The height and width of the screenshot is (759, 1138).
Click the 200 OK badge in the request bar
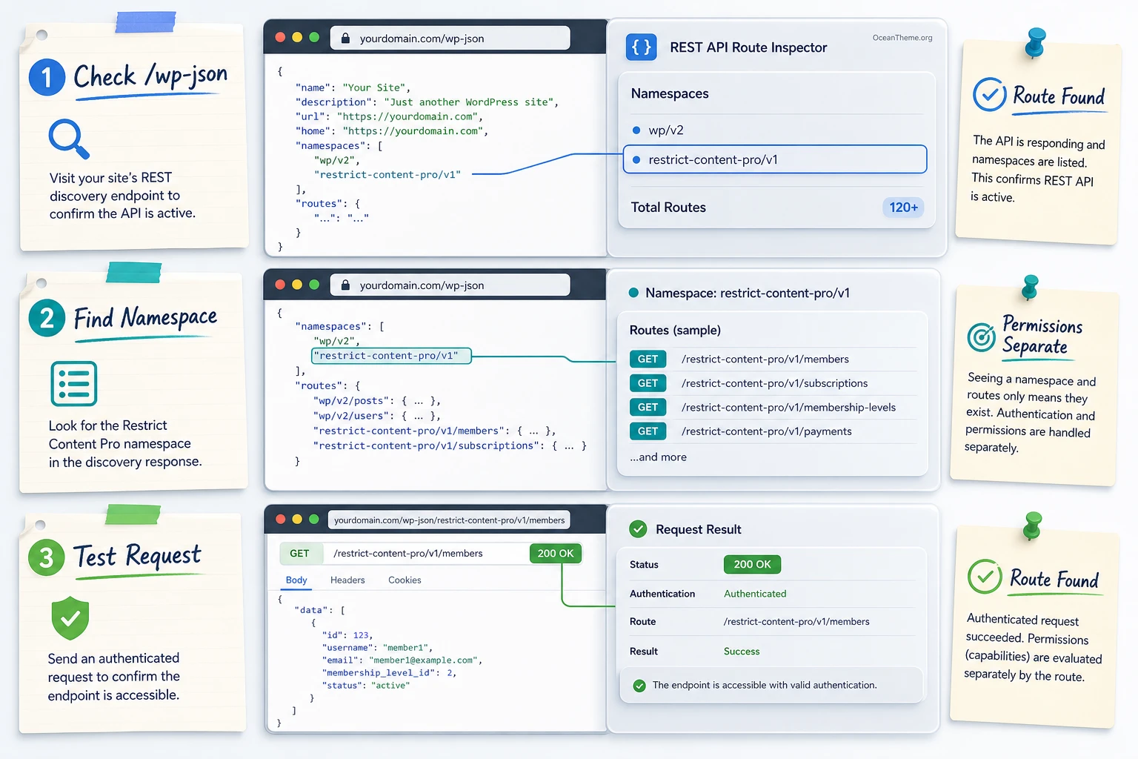(x=556, y=554)
